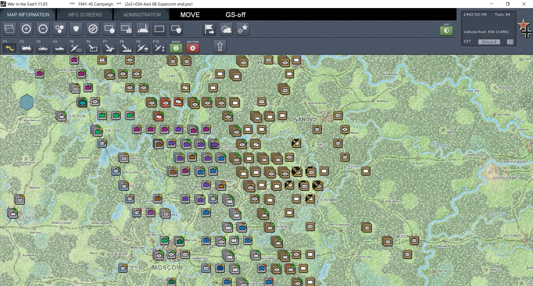Zoom out the map

pyautogui.click(x=43, y=29)
